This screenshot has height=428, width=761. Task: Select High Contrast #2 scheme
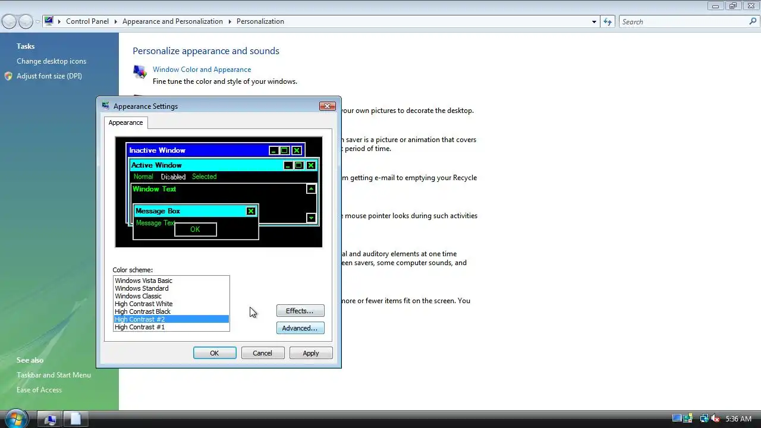[x=171, y=319]
